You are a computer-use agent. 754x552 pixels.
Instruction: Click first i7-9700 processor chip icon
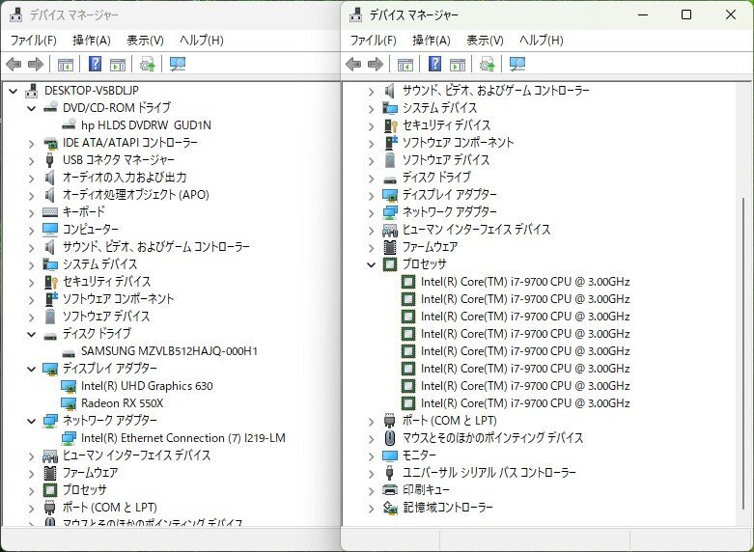(408, 282)
